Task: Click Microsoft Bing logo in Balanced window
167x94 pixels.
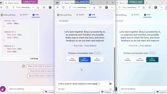Action: click(64, 15)
